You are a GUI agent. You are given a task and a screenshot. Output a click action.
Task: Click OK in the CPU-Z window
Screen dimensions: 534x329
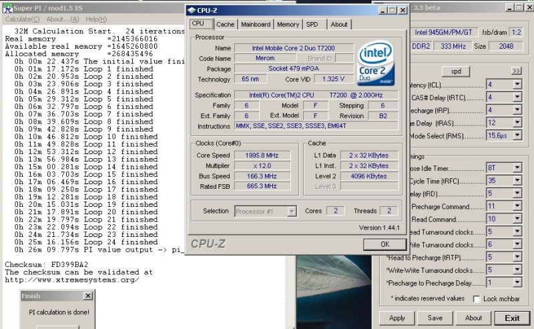click(x=385, y=244)
